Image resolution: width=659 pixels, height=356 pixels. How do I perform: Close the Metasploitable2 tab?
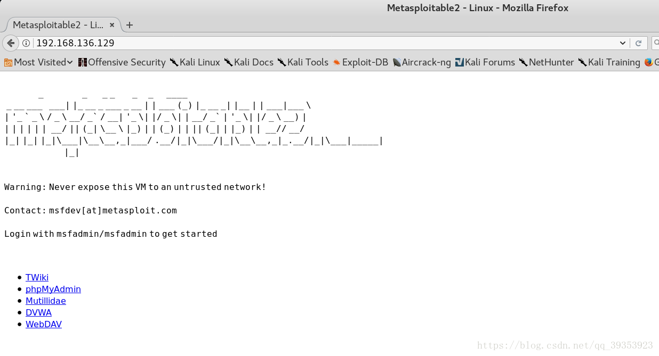112,25
